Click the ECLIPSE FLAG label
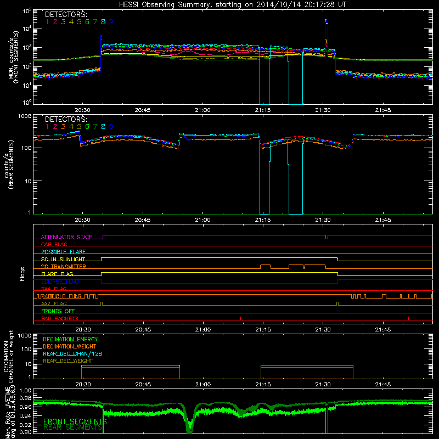 60,282
